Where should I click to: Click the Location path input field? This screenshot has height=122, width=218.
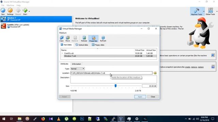pyautogui.click(x=111, y=73)
